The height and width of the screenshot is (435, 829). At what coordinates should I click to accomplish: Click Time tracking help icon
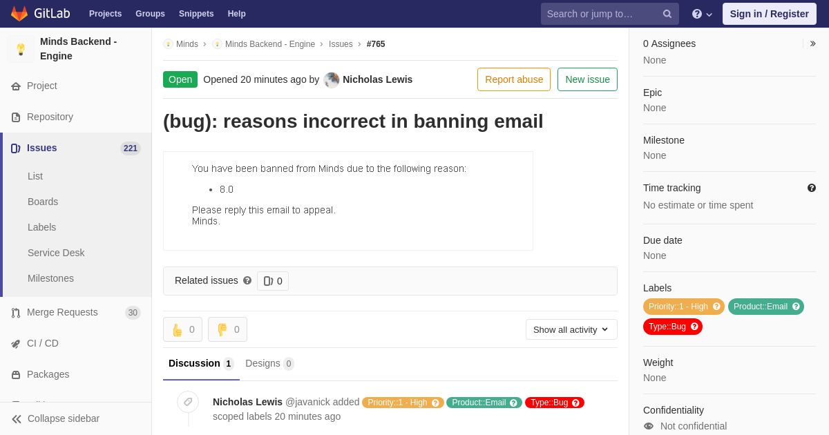click(812, 188)
